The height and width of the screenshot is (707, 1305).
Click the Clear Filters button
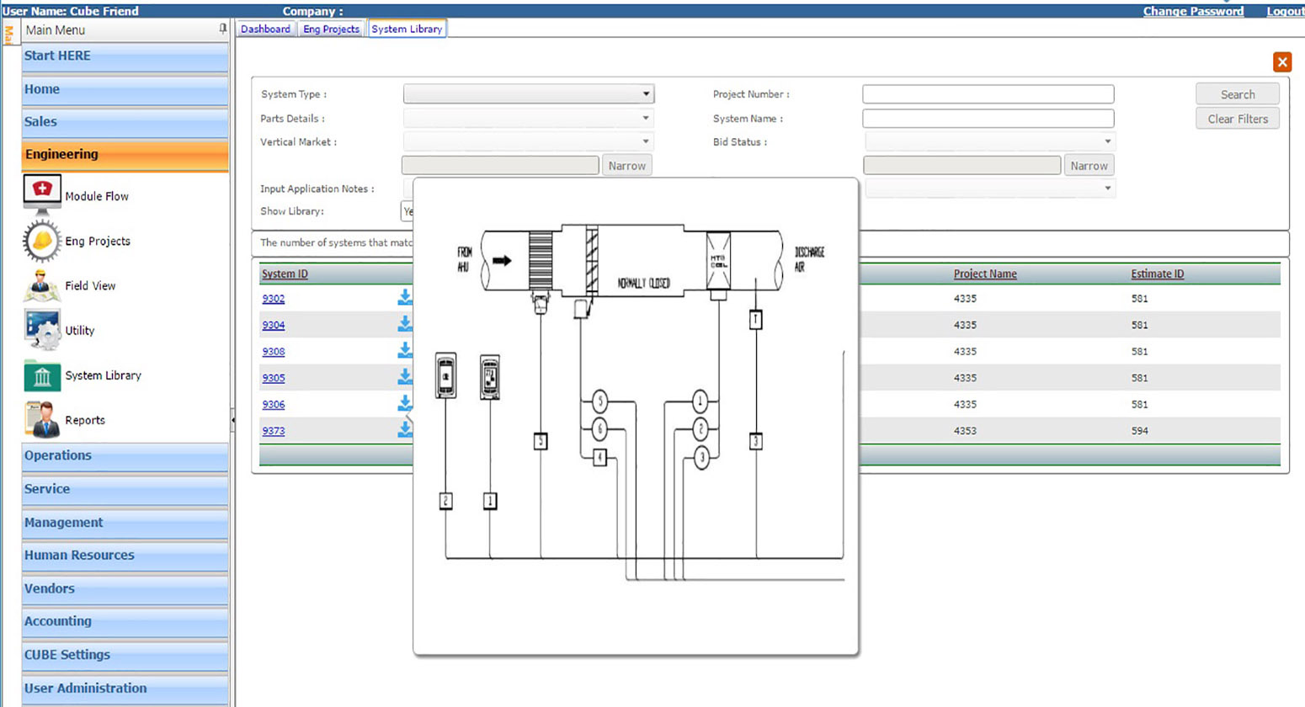pyautogui.click(x=1237, y=119)
